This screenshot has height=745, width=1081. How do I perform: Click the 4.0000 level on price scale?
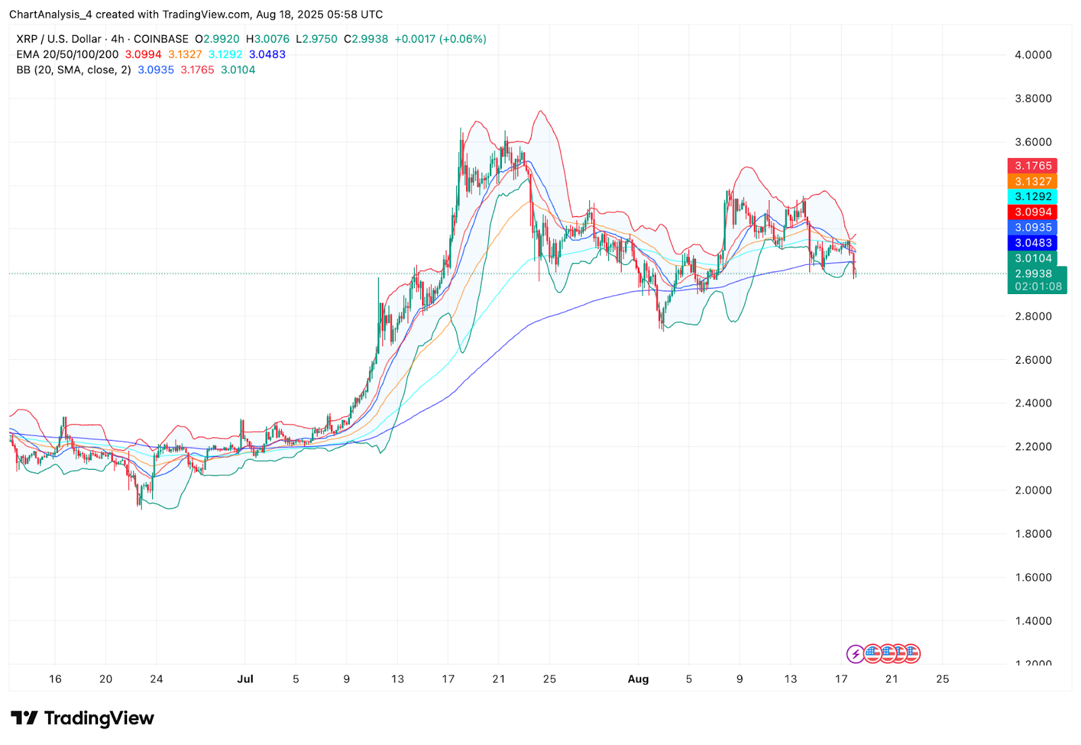point(1033,55)
